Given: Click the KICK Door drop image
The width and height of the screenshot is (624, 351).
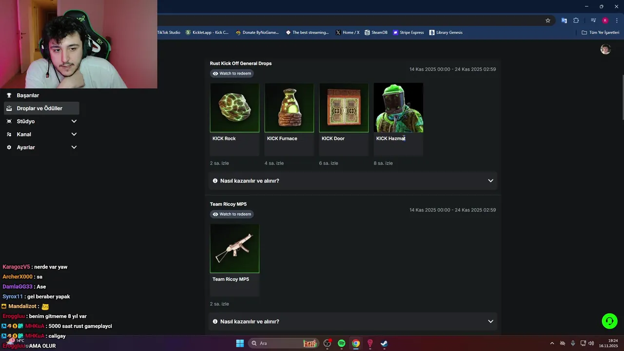Looking at the screenshot, I should click(344, 108).
